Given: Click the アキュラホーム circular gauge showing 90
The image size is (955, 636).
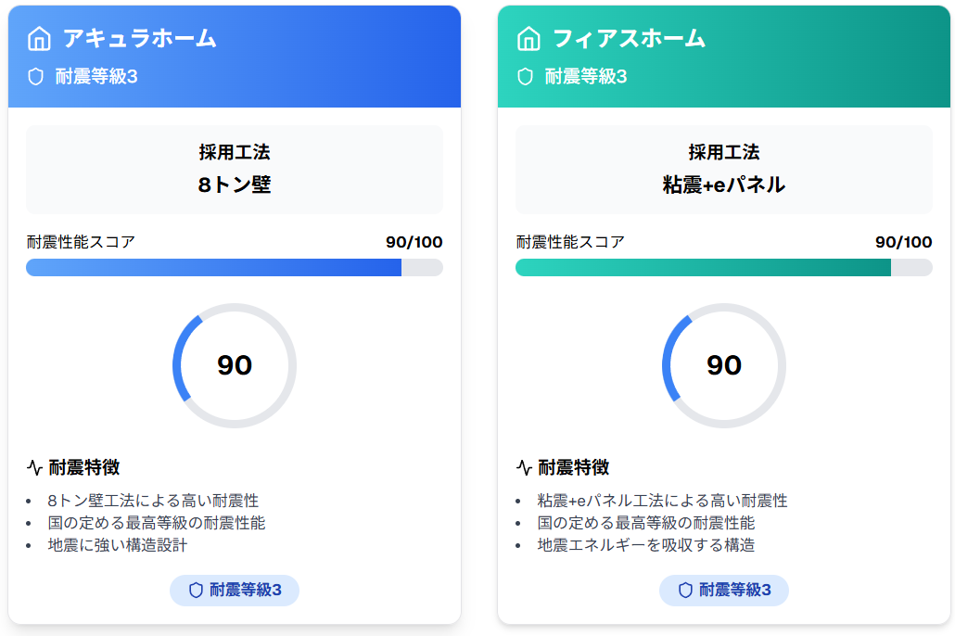Looking at the screenshot, I should pos(235,365).
